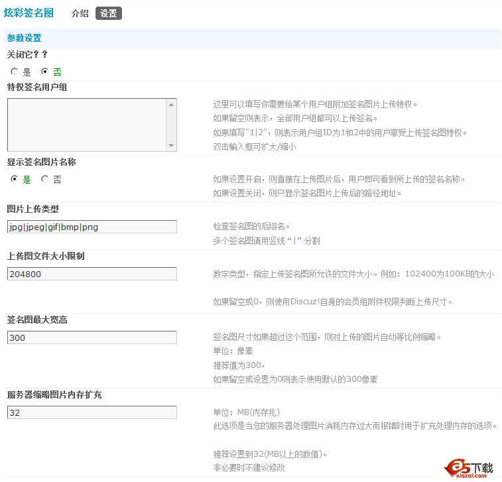Click the a5下载 logo watermark
This screenshot has width=502, height=482.
pyautogui.click(x=470, y=468)
